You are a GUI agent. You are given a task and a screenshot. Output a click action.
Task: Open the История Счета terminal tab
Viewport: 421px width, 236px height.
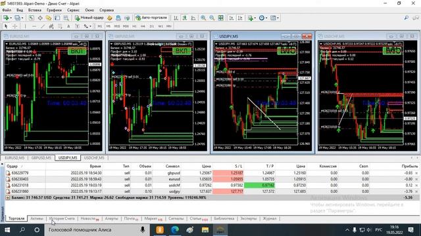point(62,218)
